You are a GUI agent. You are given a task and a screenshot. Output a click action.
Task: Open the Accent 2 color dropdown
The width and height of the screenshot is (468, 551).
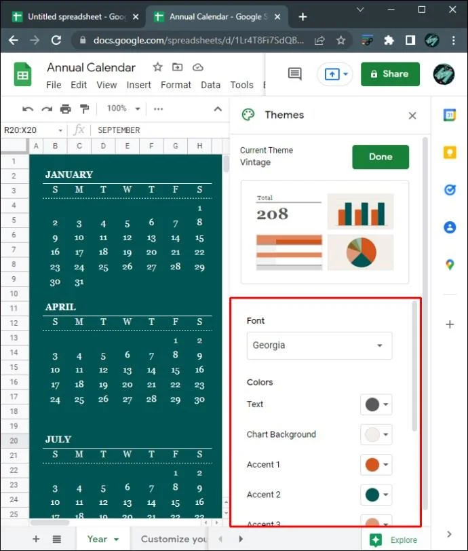(x=386, y=495)
